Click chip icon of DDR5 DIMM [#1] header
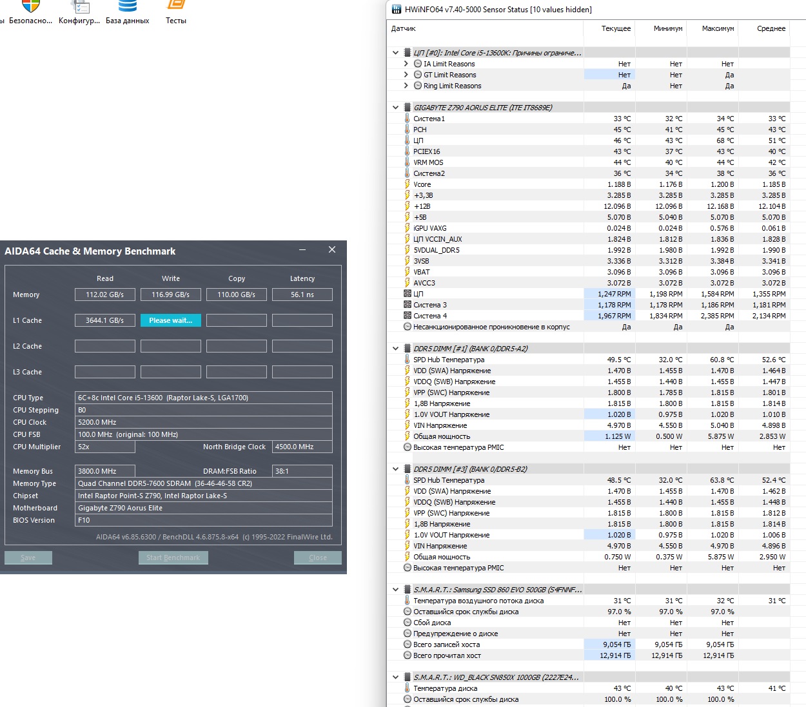The image size is (806, 707). pyautogui.click(x=407, y=349)
